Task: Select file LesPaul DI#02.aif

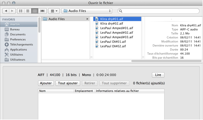Action: pyautogui.click(x=117, y=46)
